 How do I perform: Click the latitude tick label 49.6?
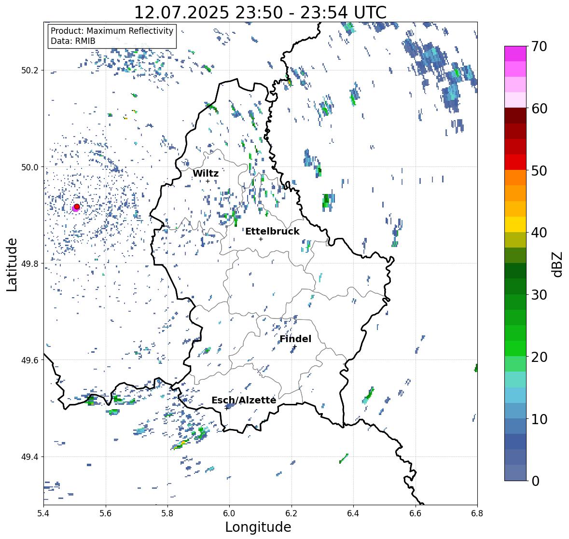(x=30, y=360)
